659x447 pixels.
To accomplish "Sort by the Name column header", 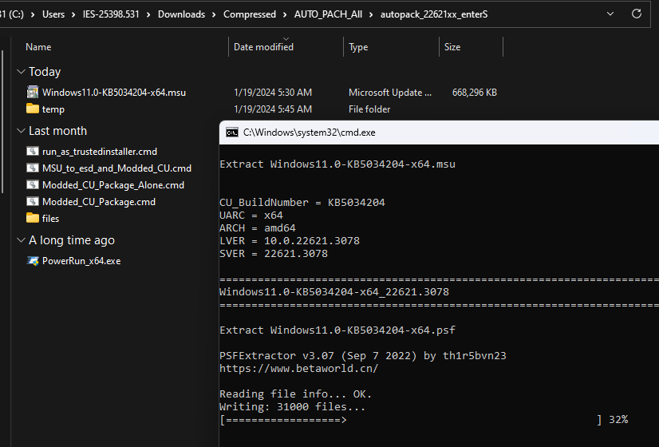I will click(x=38, y=47).
